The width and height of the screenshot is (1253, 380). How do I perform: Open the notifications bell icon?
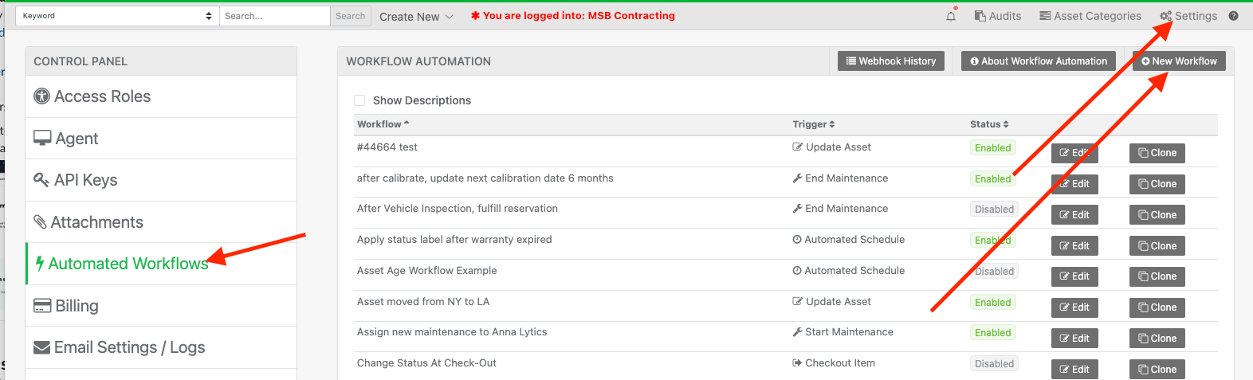click(951, 16)
